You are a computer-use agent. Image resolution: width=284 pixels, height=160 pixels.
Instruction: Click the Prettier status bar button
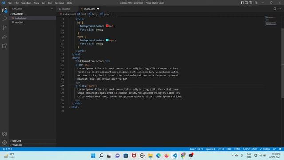[265, 149]
